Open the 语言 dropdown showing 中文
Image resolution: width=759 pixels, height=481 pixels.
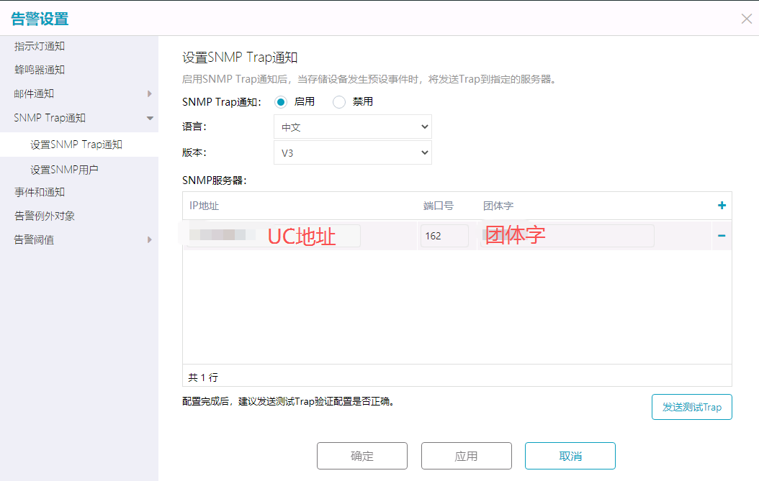tap(352, 127)
